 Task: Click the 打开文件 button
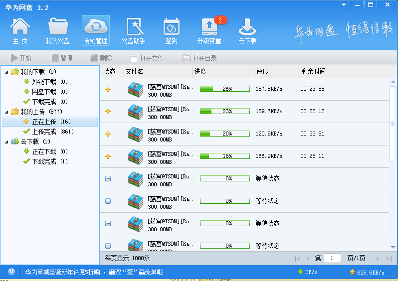pos(147,58)
